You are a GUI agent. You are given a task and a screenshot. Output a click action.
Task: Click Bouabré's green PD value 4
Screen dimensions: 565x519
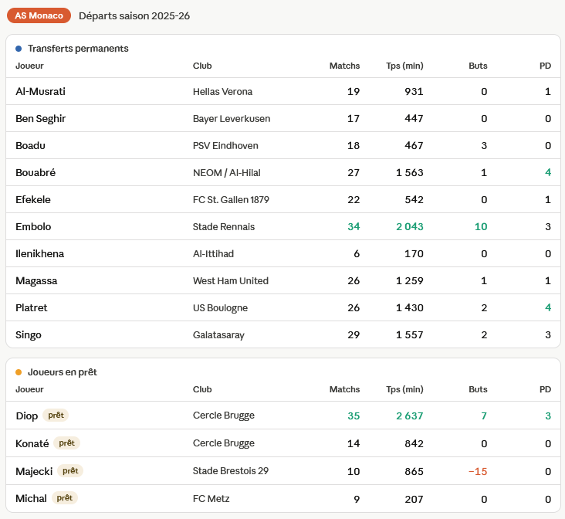tap(548, 172)
